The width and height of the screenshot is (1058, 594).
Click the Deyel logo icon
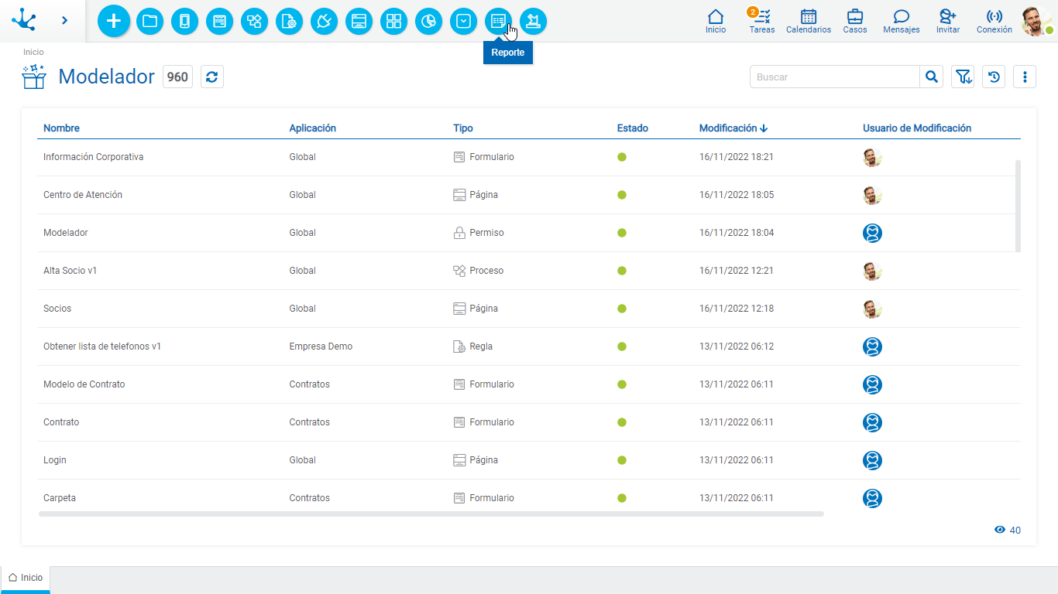[x=24, y=19]
